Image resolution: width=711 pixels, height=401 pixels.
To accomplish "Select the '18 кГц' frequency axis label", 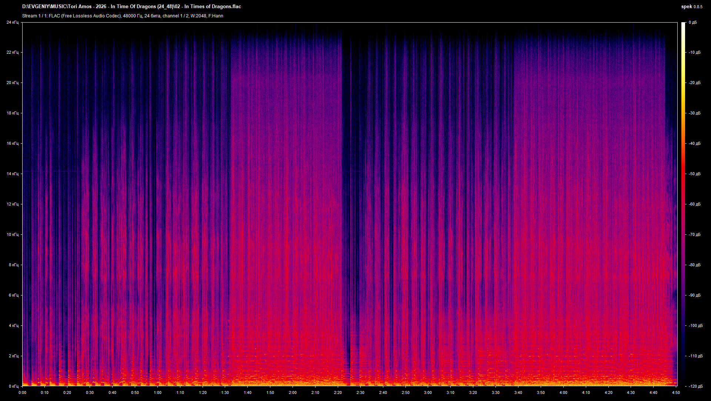I will tap(12, 113).
